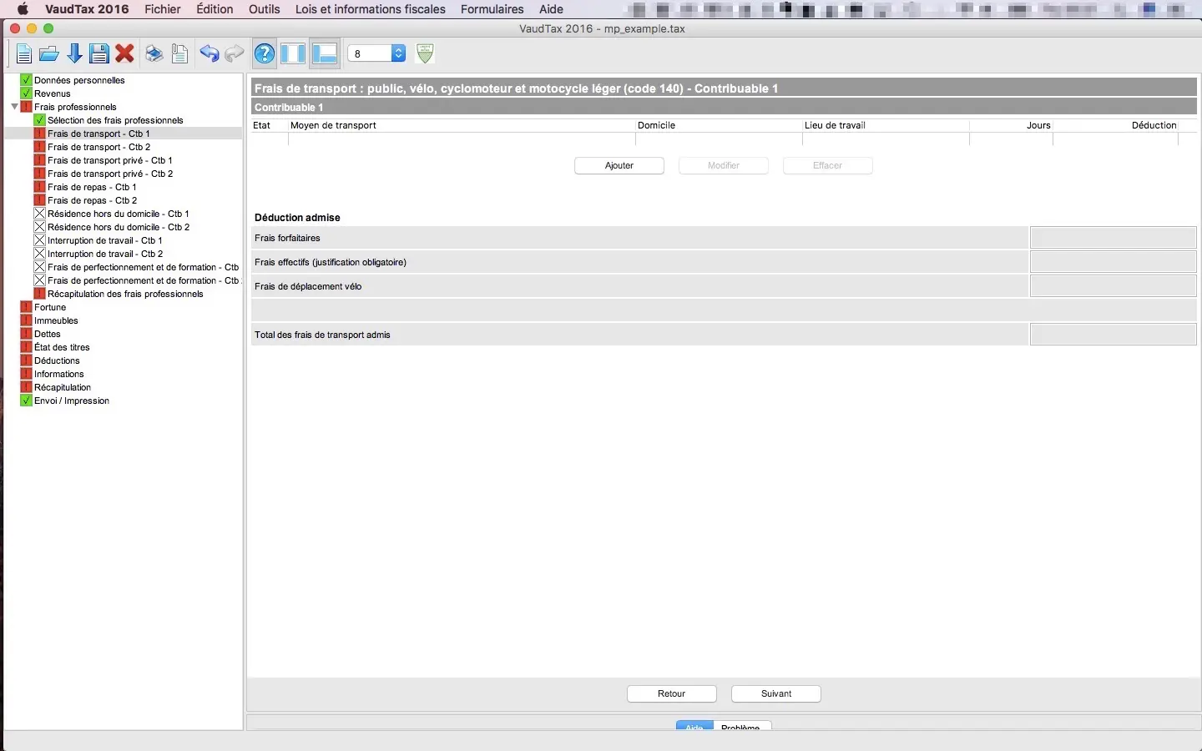1202x751 pixels.
Task: Open the Outils menu
Action: [x=265, y=9]
